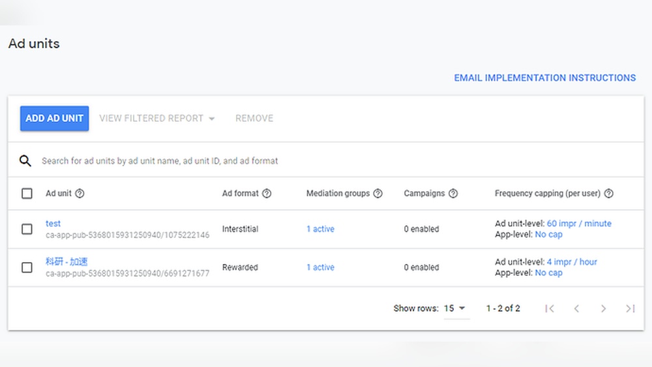Open help icon next to Ad unit header
This screenshot has height=367, width=652.
[80, 193]
